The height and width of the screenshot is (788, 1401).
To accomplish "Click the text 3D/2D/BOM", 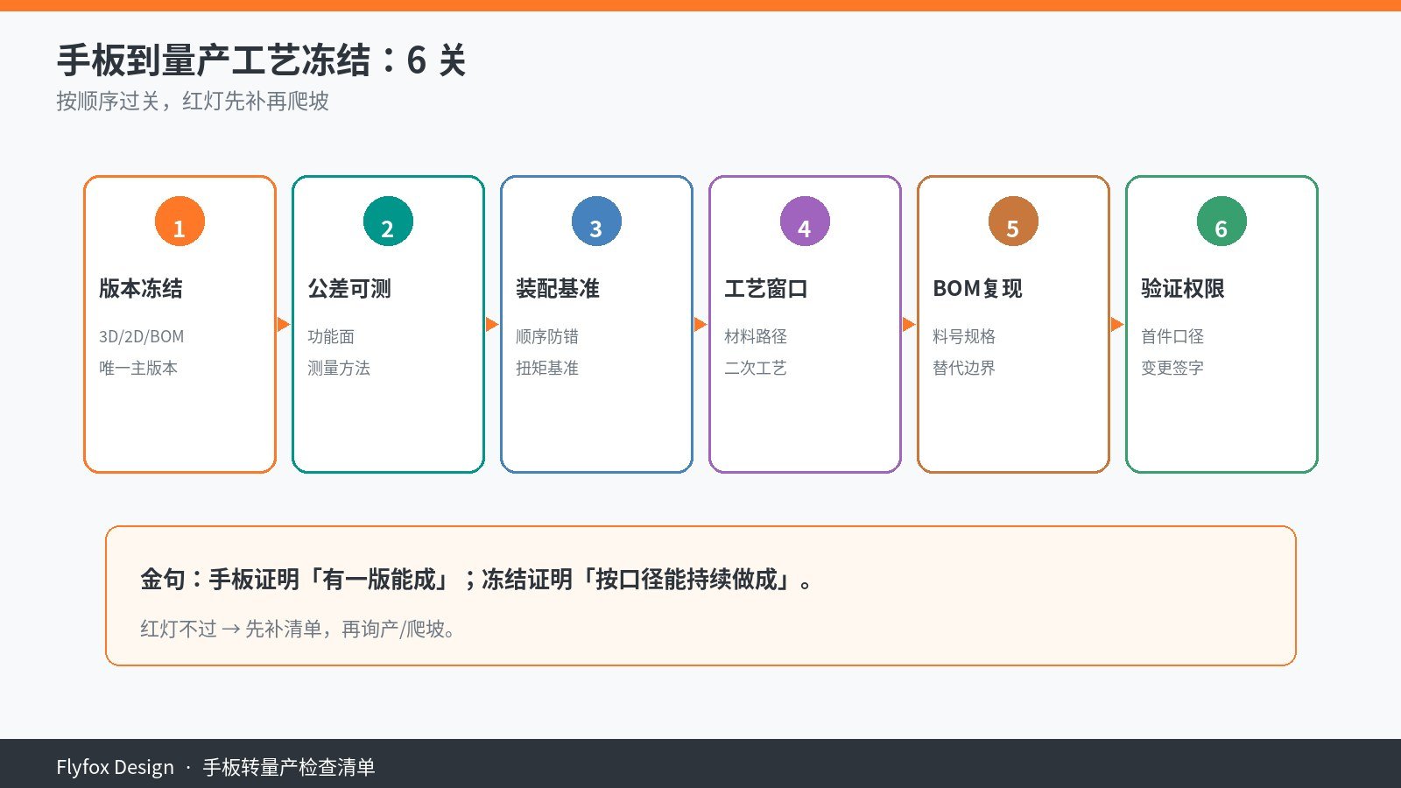I will 142,336.
